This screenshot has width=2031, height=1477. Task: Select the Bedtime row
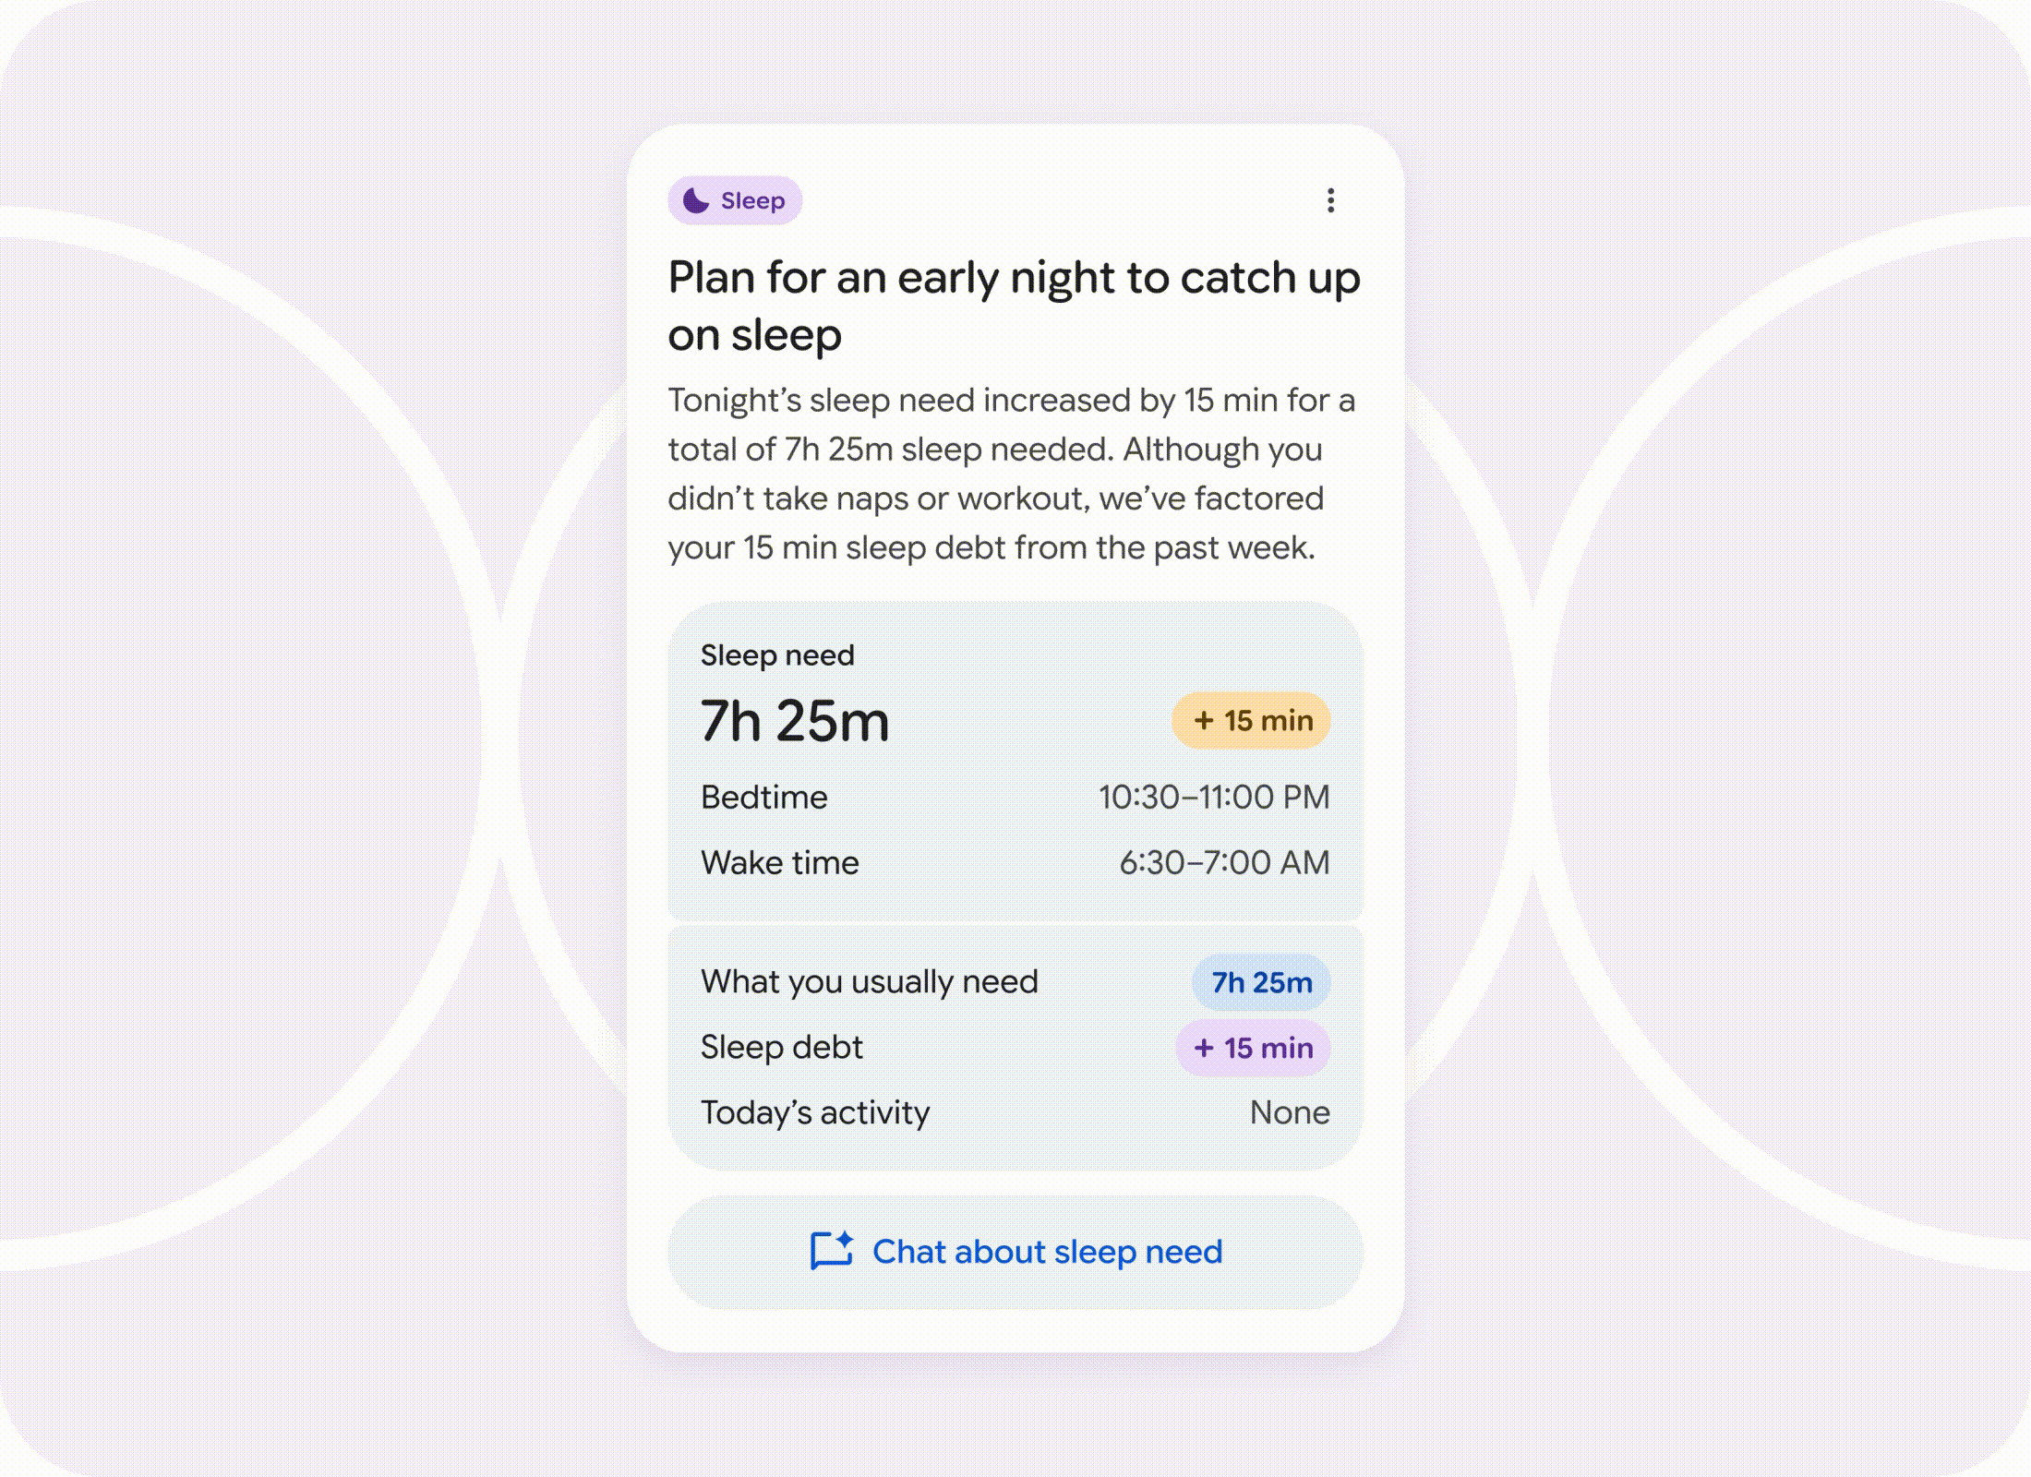point(1015,796)
